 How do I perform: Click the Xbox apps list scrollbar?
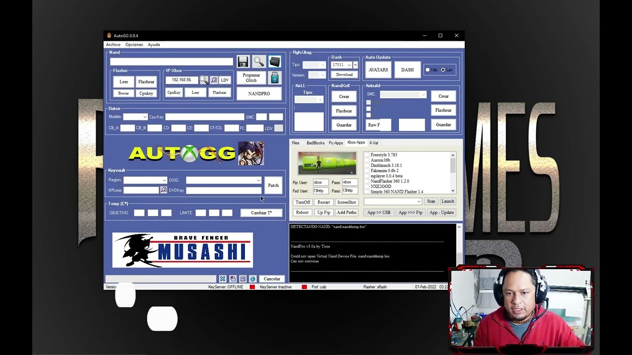pyautogui.click(x=453, y=173)
